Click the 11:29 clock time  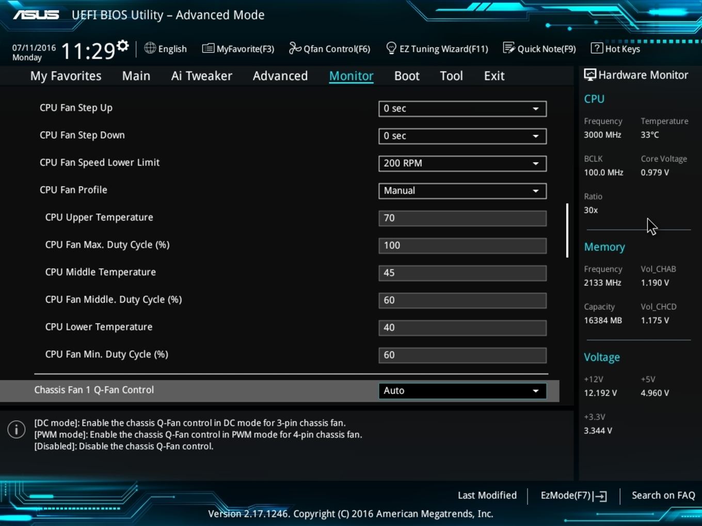pyautogui.click(x=88, y=51)
